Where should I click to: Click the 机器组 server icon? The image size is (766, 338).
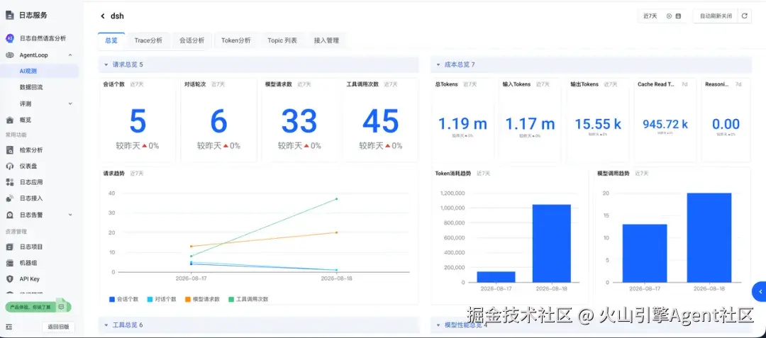(x=10, y=263)
